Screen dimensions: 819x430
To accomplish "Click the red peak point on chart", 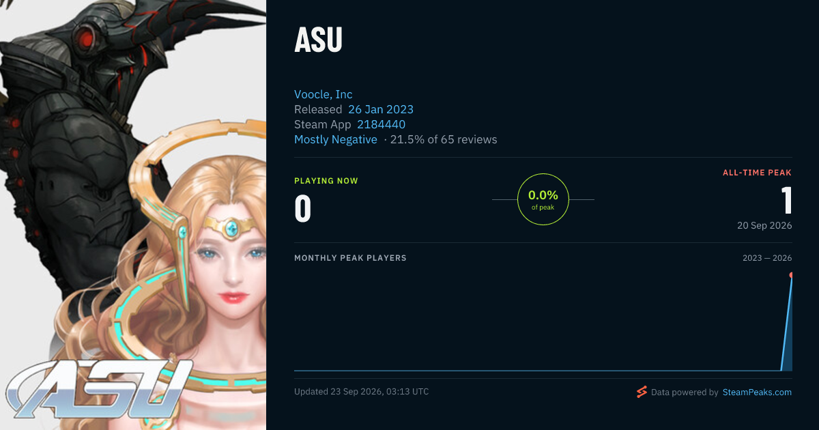I will pos(791,275).
